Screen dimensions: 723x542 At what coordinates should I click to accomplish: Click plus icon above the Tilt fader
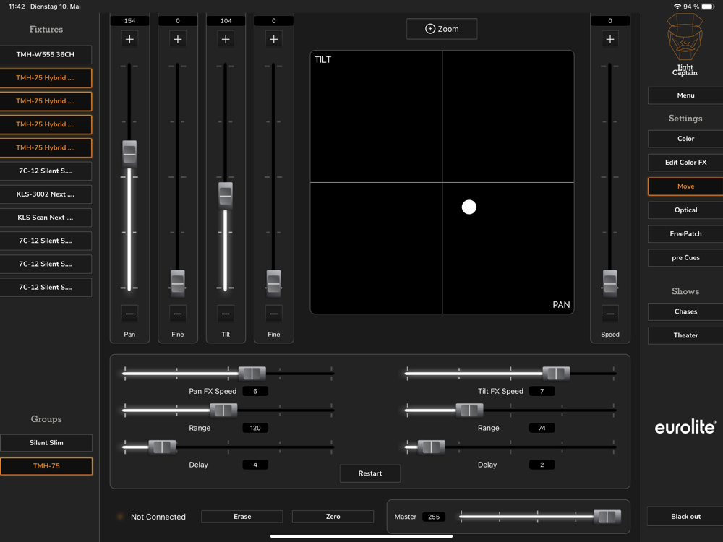pos(226,39)
